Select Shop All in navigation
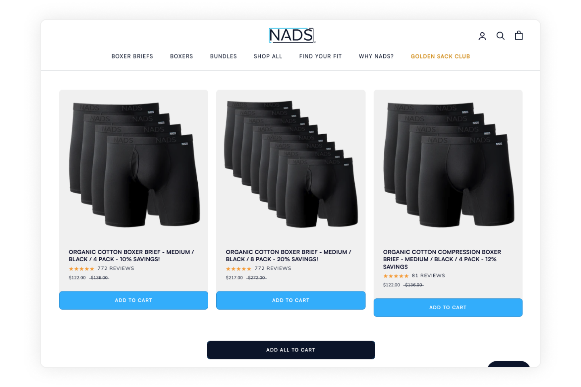The height and width of the screenshot is (387, 581). [x=268, y=56]
